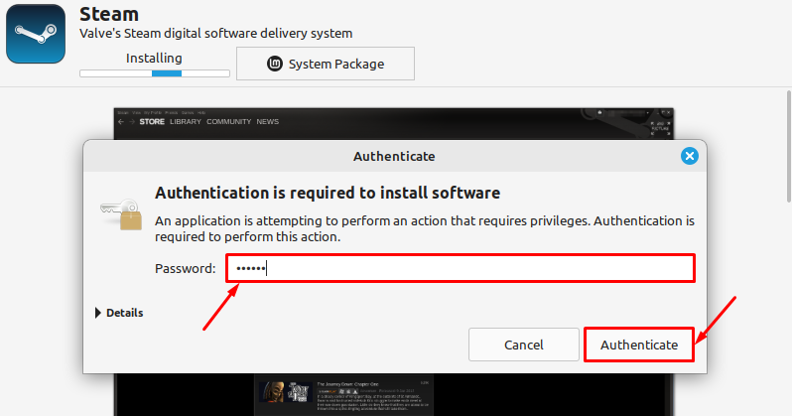Click the Linux Mint logo icon

275,64
